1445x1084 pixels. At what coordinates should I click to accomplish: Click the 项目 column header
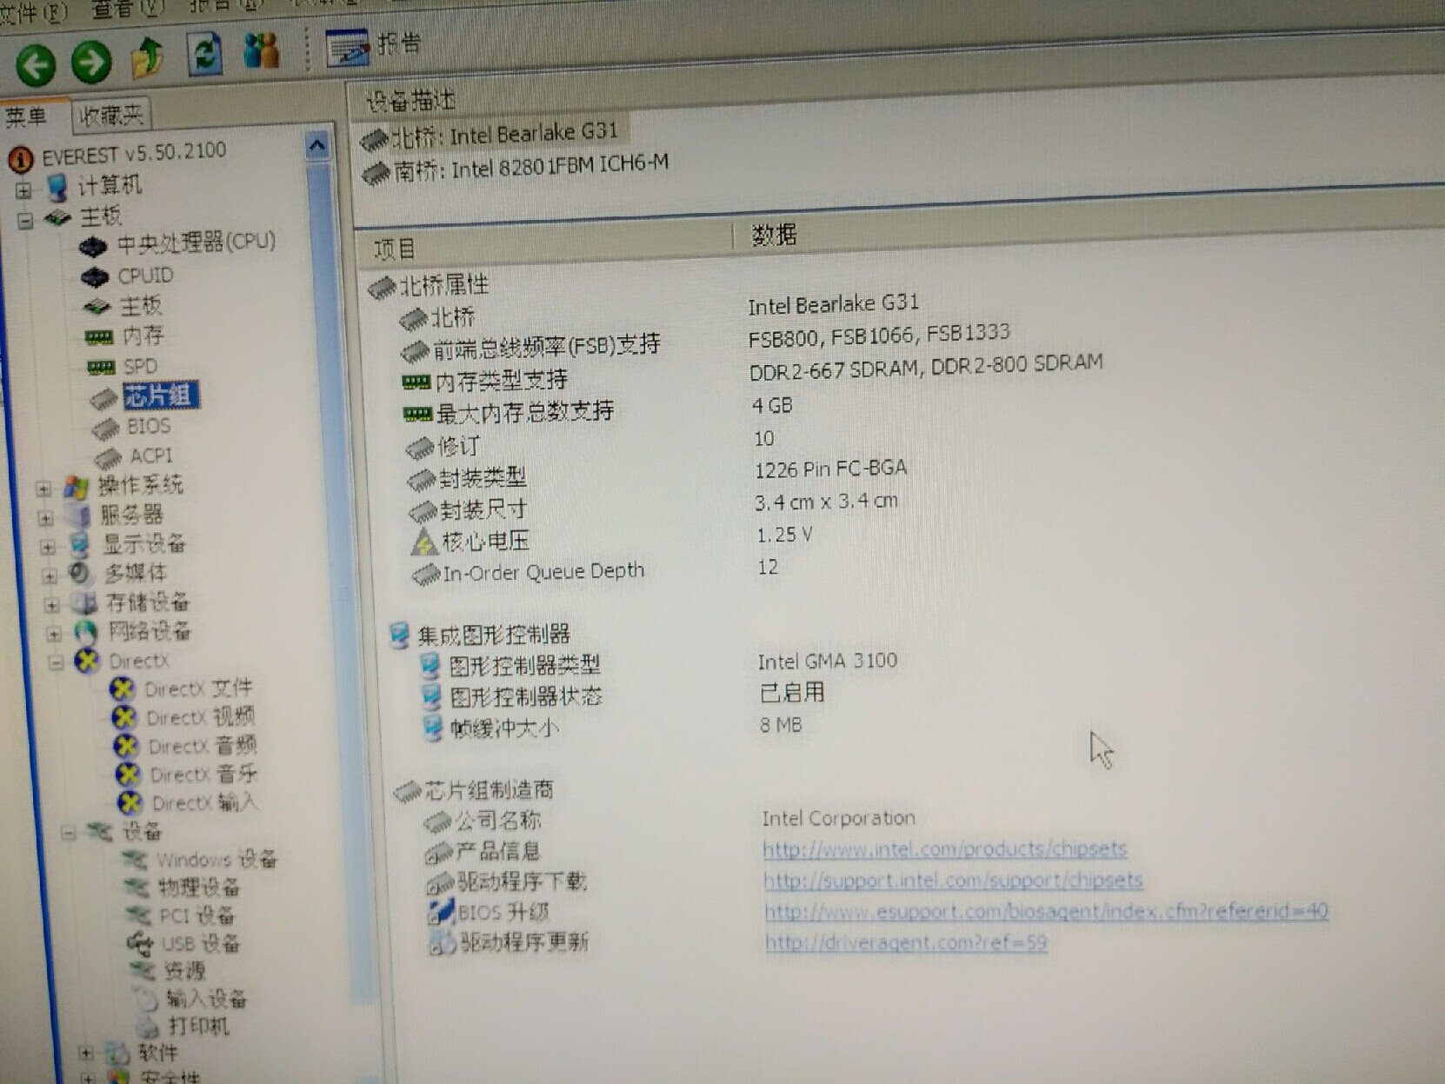pos(396,250)
